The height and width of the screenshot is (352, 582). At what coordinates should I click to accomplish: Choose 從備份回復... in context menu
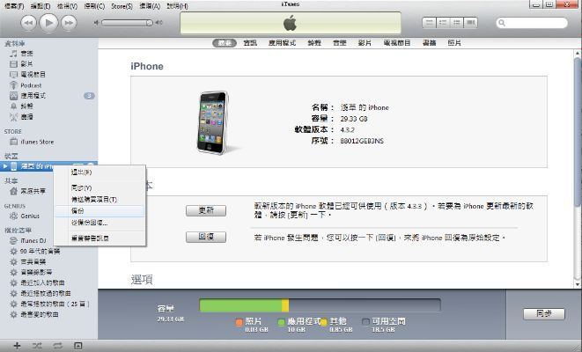click(99, 223)
